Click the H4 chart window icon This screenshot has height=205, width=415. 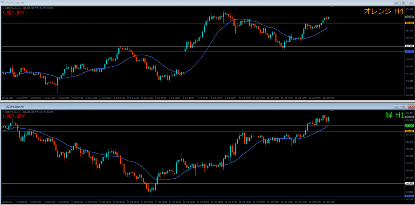pyautogui.click(x=2, y=2)
